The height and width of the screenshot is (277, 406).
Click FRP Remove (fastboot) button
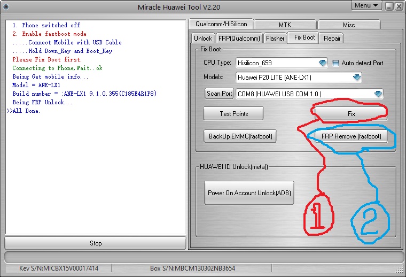click(x=351, y=136)
